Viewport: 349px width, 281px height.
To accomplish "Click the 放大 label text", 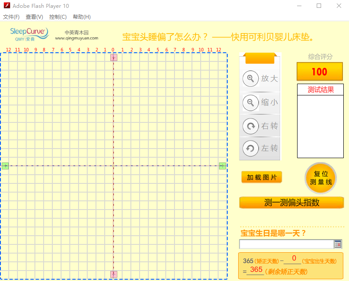I will click(270, 78).
